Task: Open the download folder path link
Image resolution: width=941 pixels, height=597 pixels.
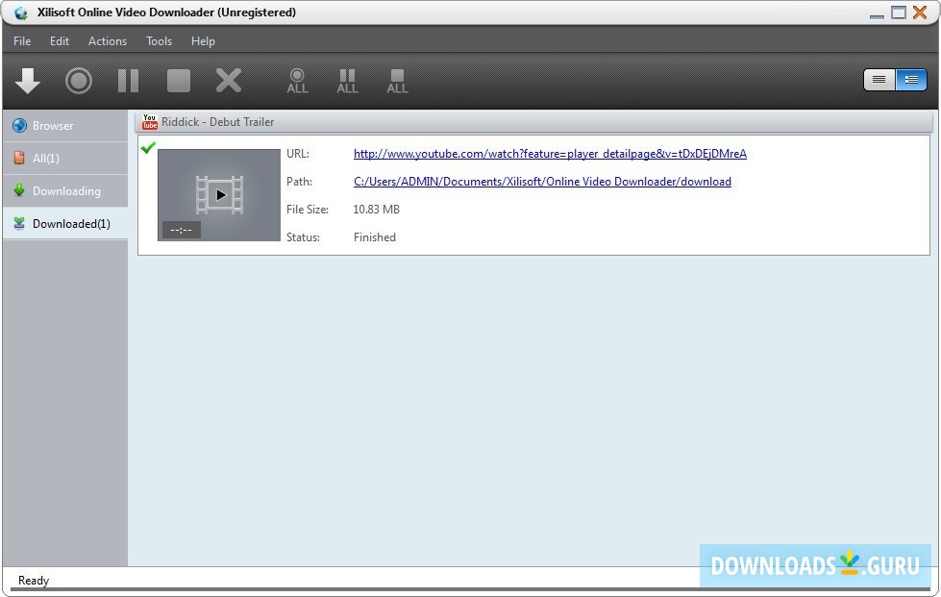Action: point(541,181)
